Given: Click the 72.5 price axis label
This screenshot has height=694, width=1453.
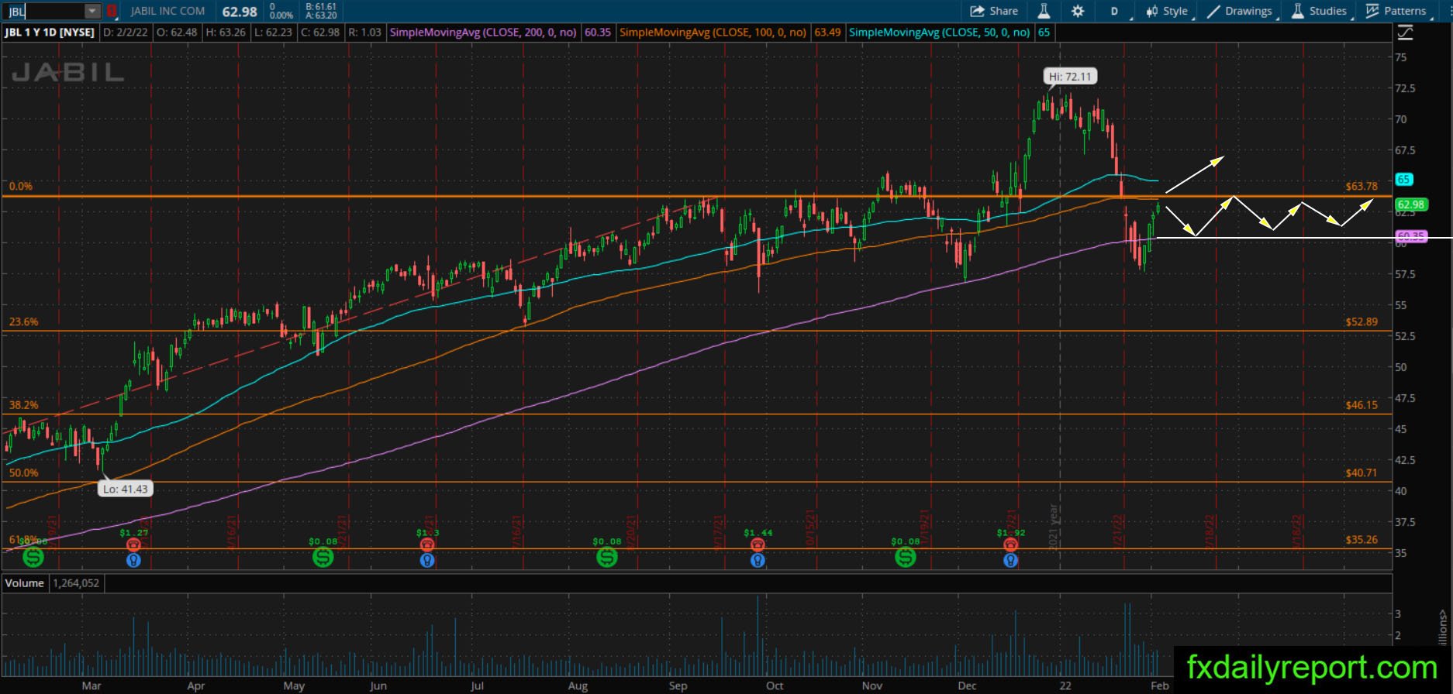Looking at the screenshot, I should (x=1406, y=88).
